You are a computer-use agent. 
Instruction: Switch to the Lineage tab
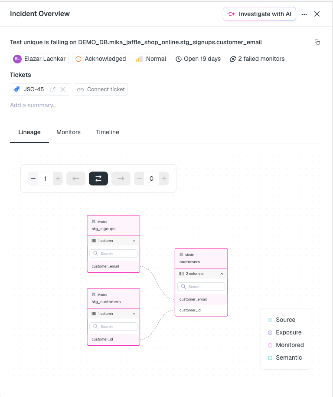(x=29, y=132)
